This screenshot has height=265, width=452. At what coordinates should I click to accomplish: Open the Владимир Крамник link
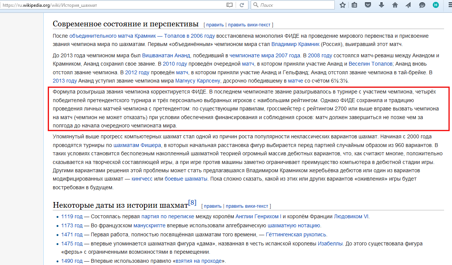(295, 44)
